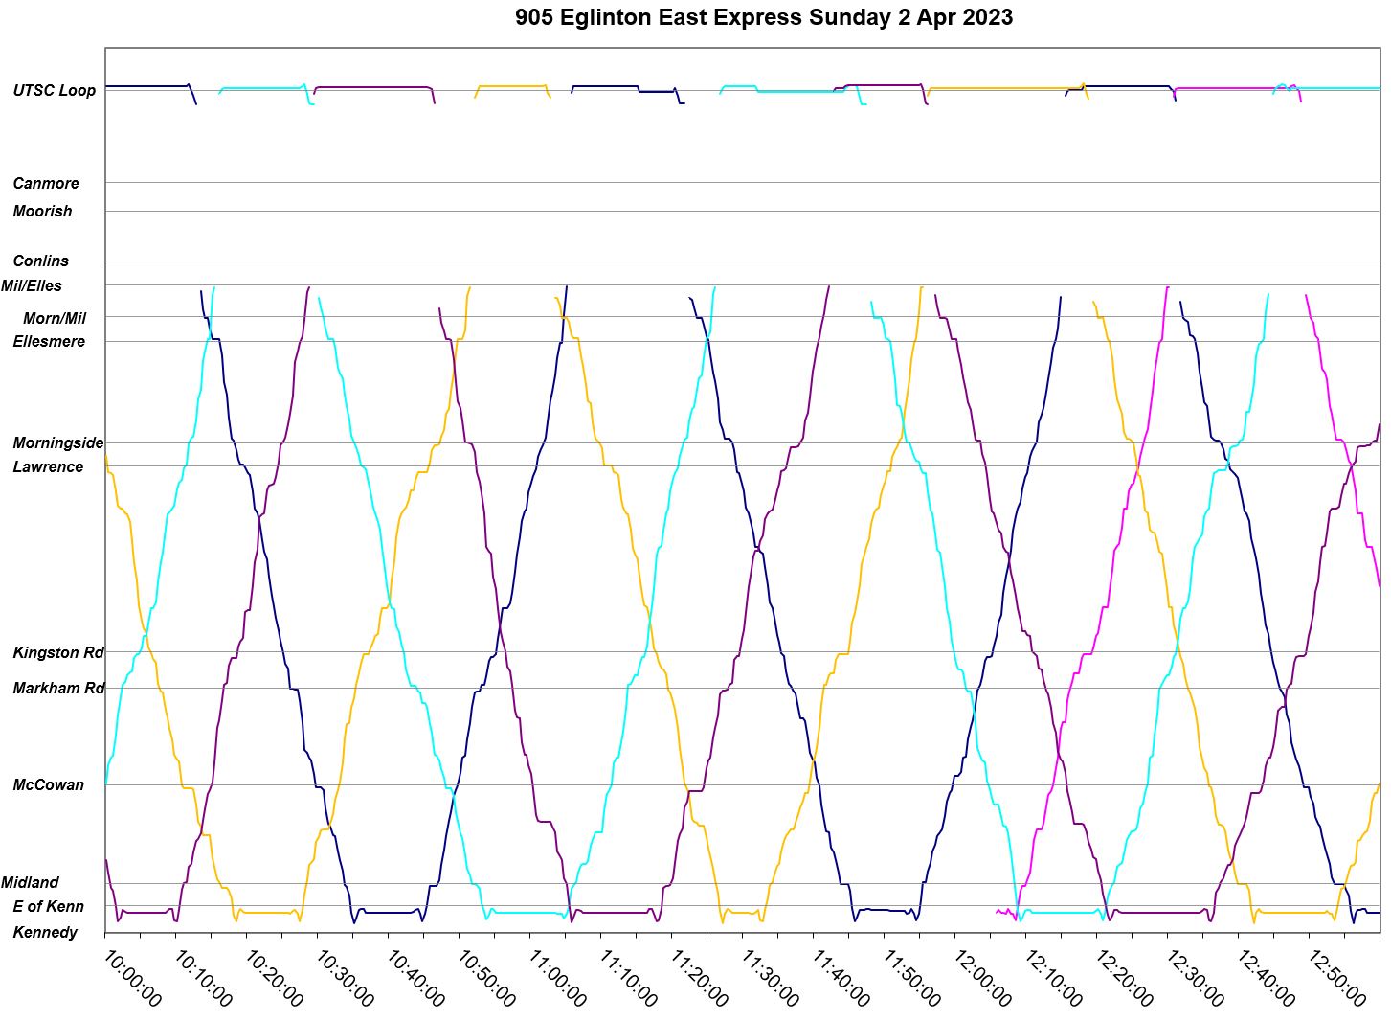Select the UTSC Loop axis label
Screen dimensions: 1391x1021
click(55, 91)
